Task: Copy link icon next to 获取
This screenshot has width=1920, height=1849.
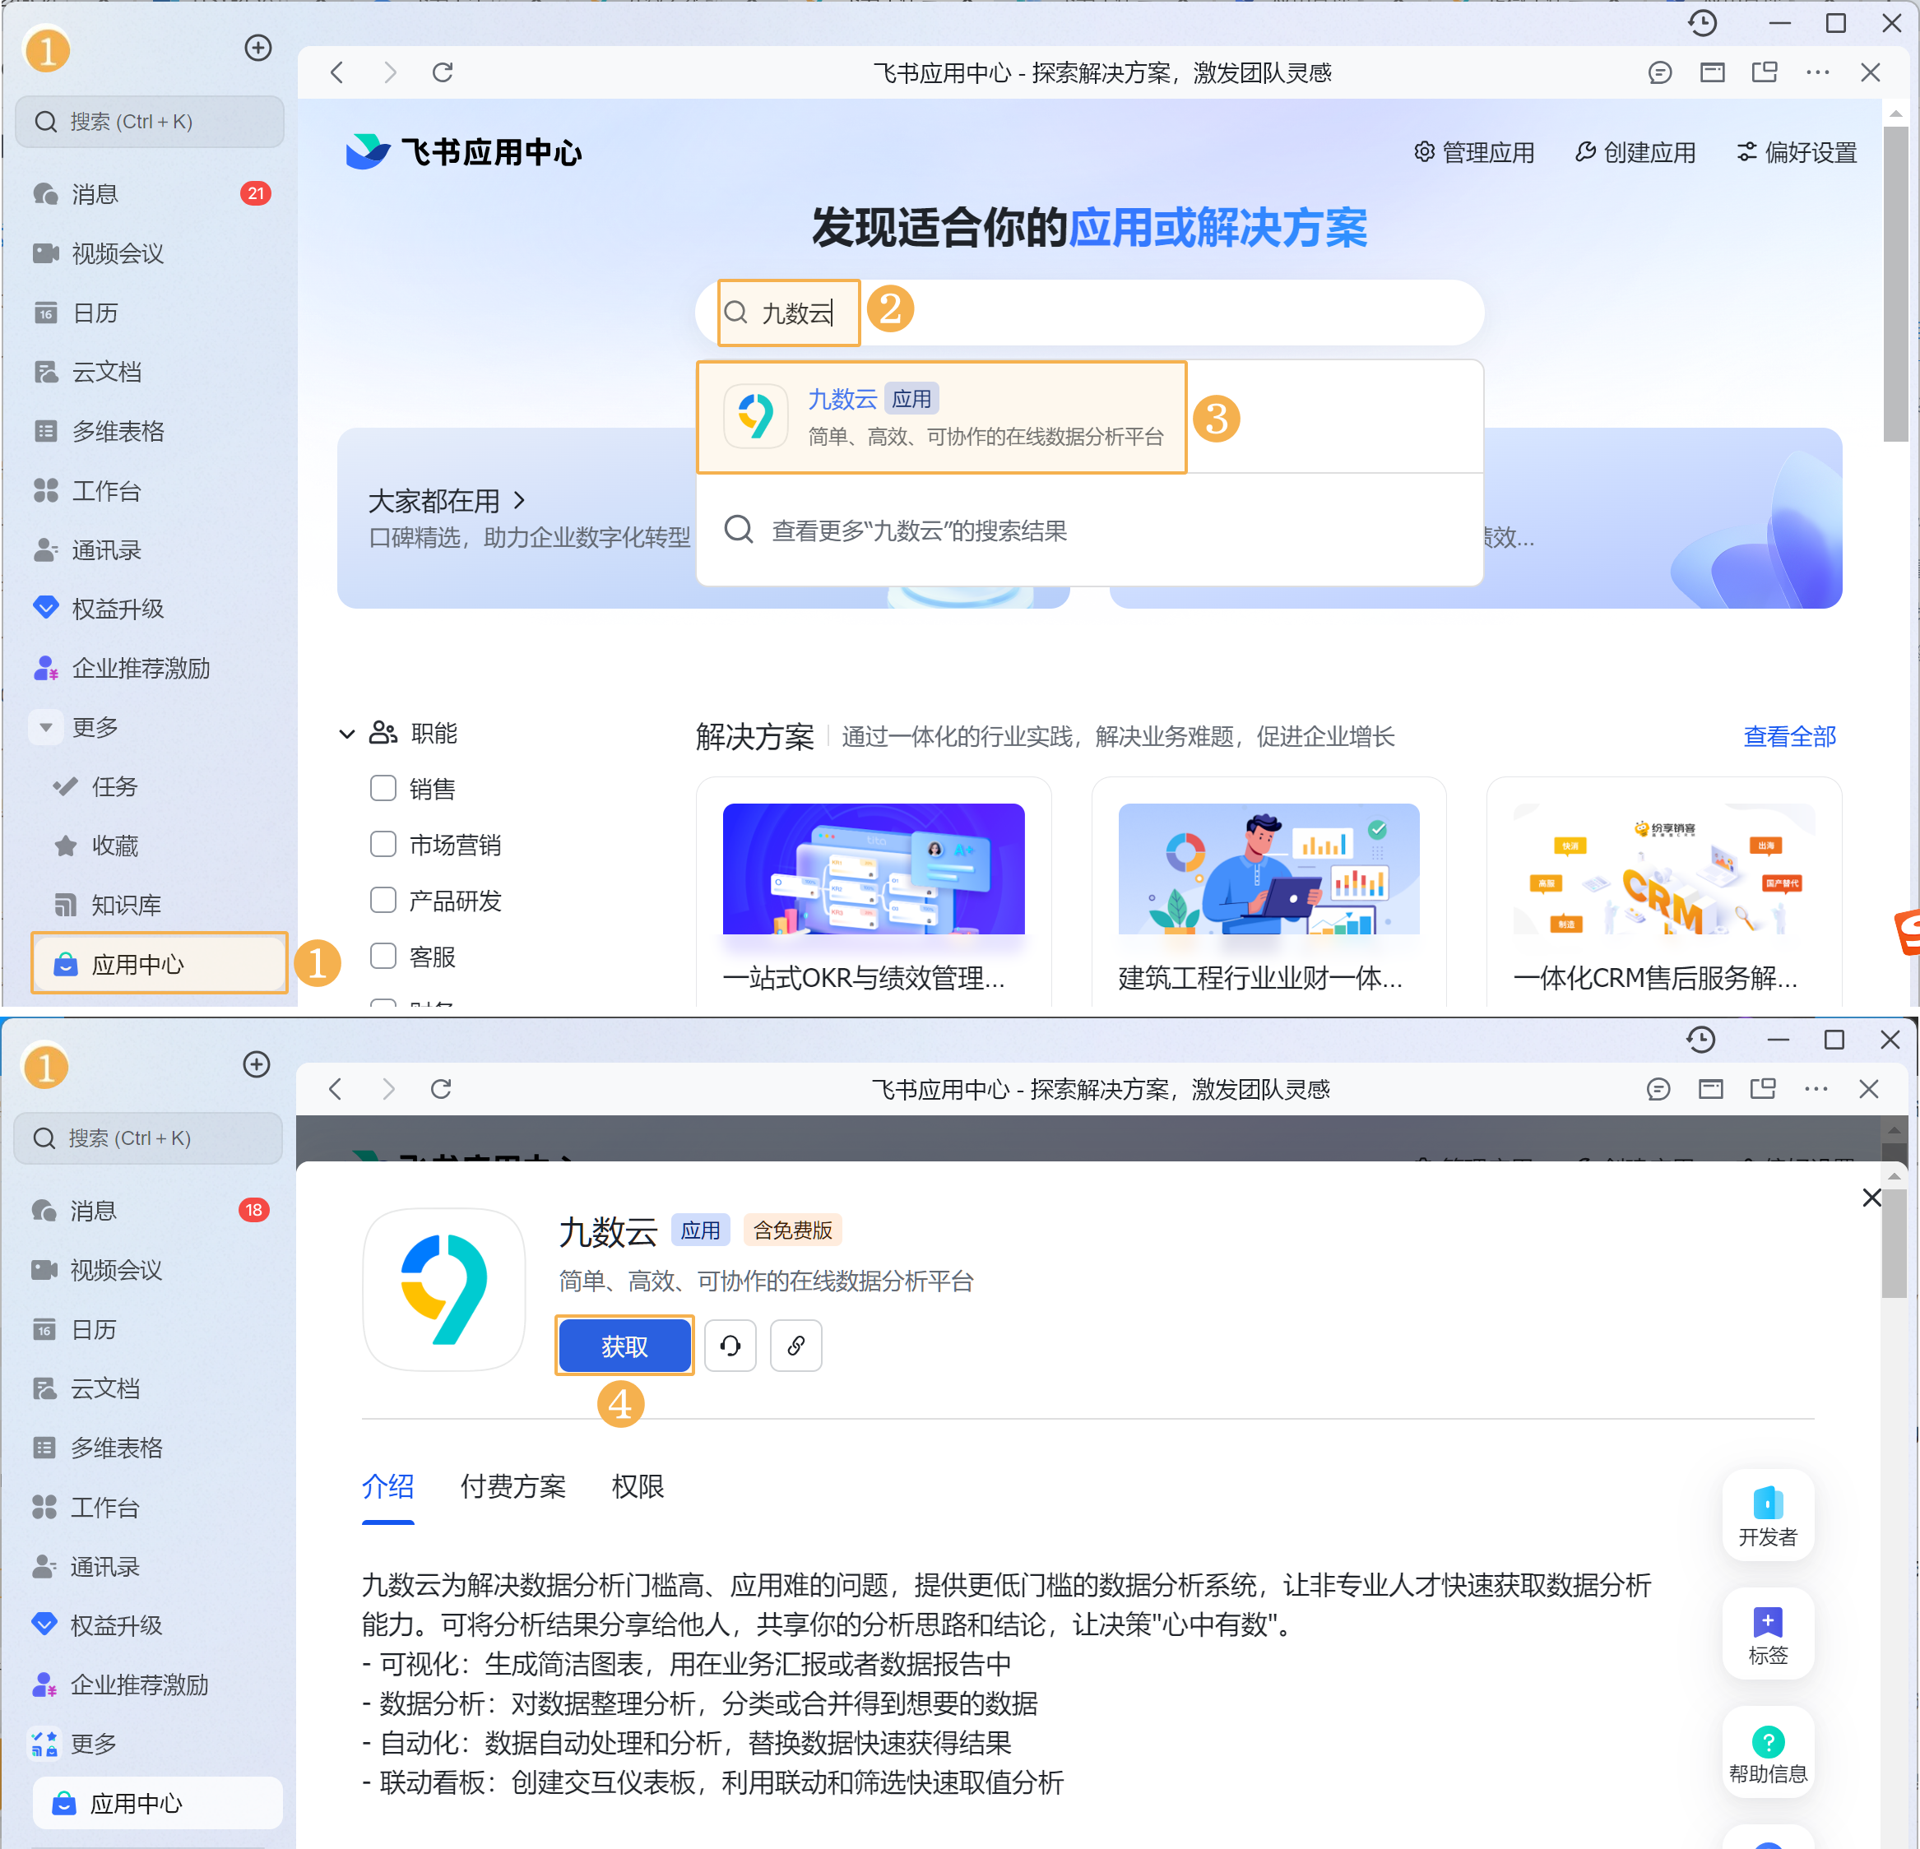Action: pos(795,1346)
